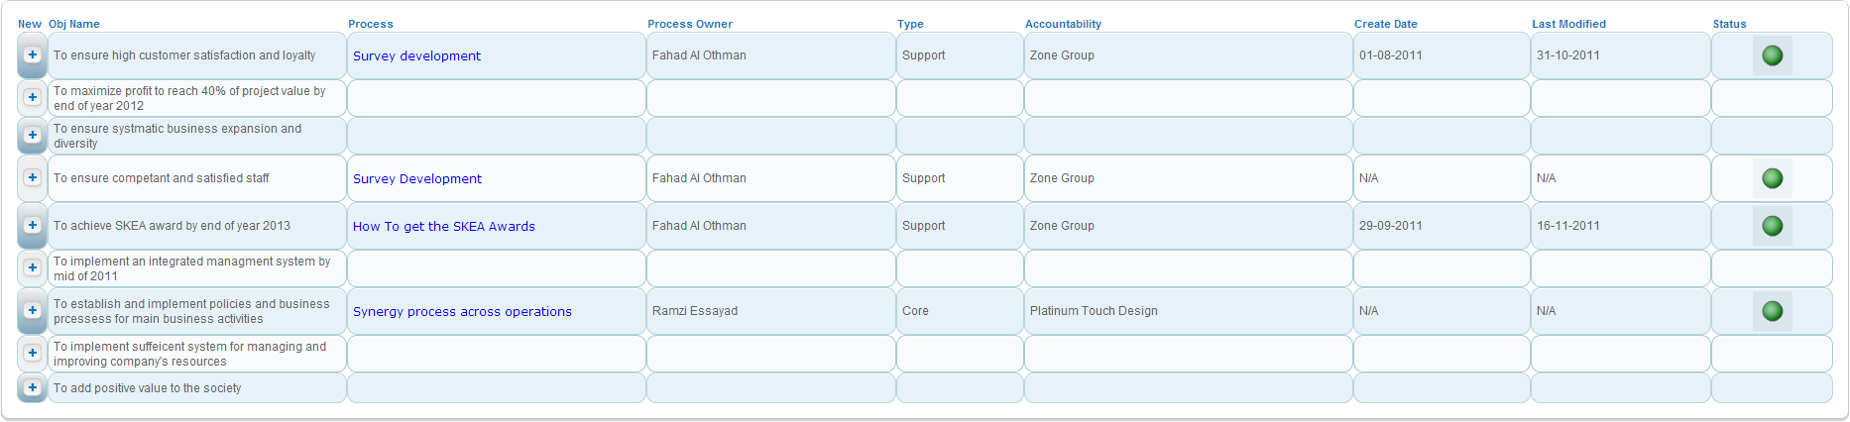1850x422 pixels.
Task: Open Synergy process across operations link
Action: tap(462, 312)
